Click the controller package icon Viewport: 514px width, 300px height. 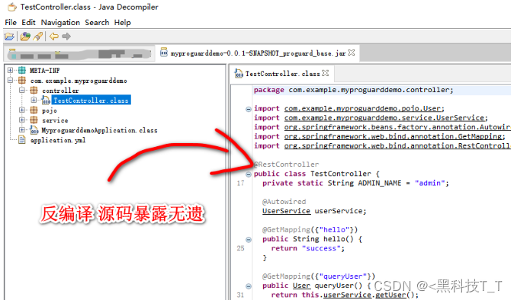tap(34, 90)
